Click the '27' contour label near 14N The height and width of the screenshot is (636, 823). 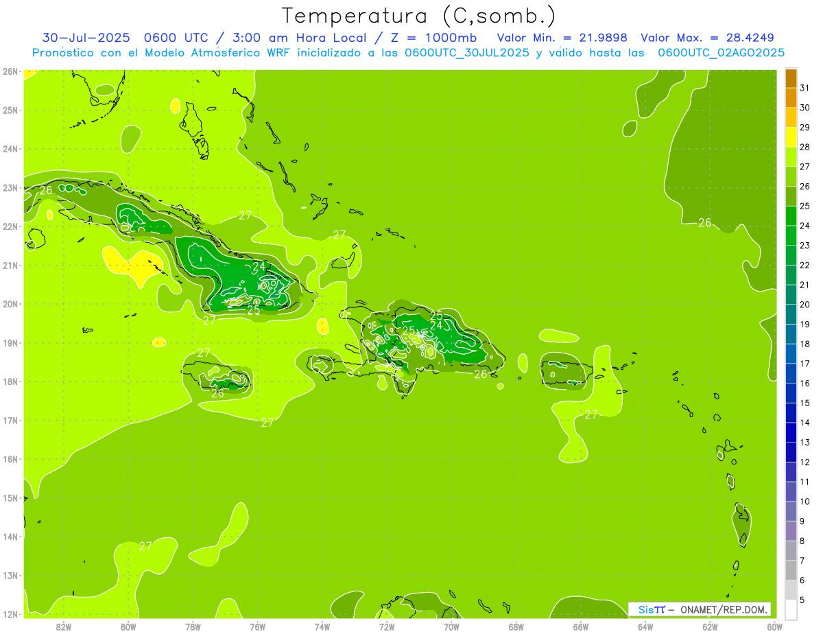coord(145,546)
